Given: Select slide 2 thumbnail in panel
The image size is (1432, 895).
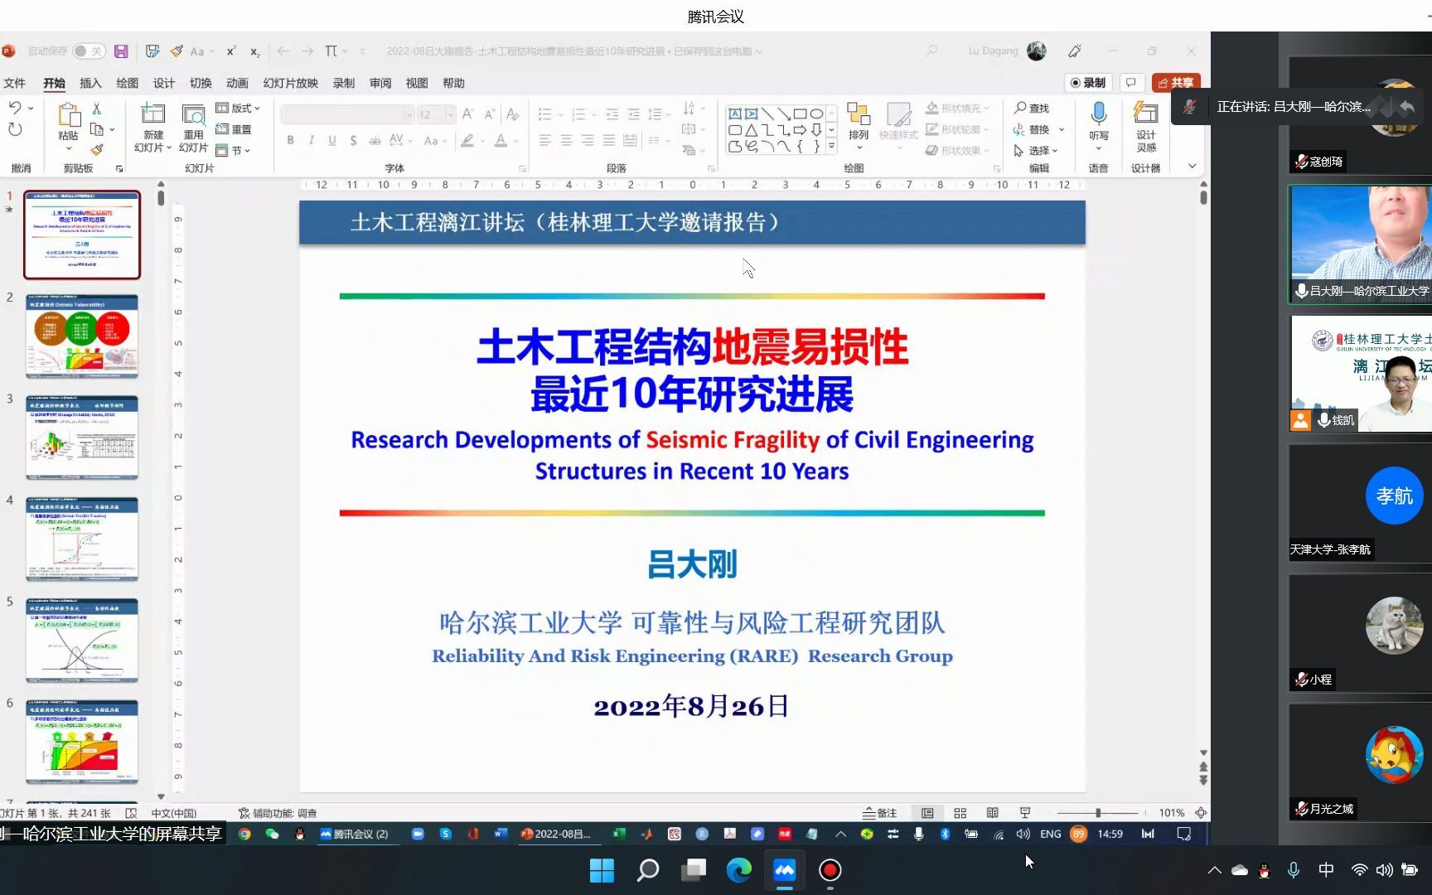Looking at the screenshot, I should 82,336.
